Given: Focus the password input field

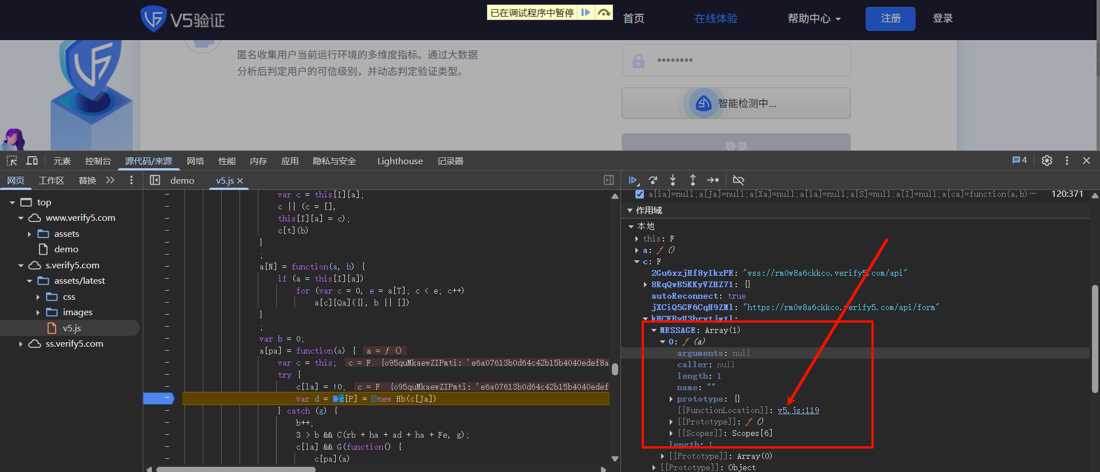Looking at the screenshot, I should pyautogui.click(x=736, y=60).
